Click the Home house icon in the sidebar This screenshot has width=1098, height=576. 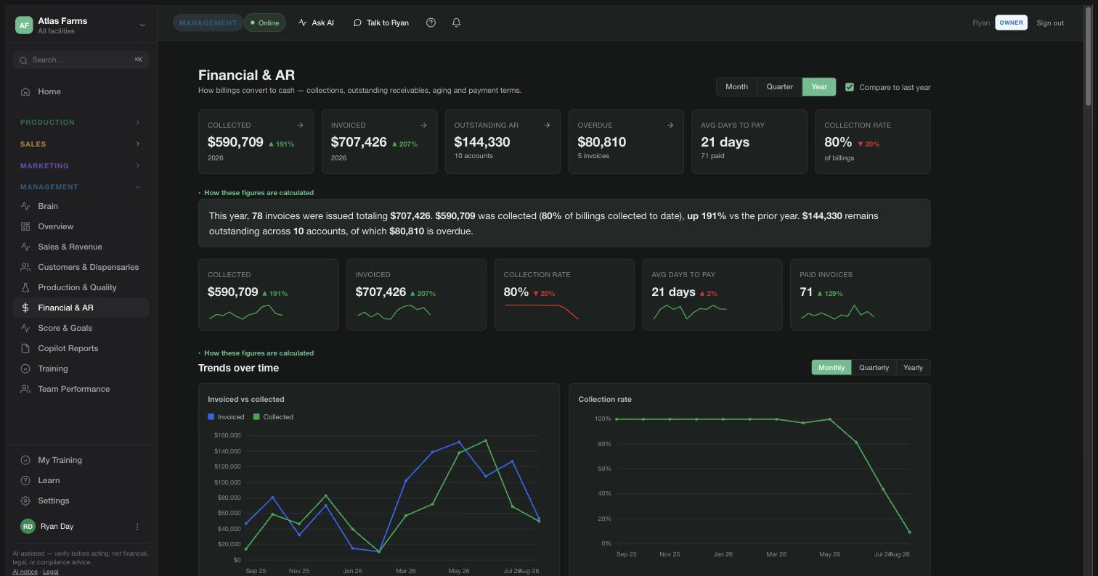pos(25,91)
